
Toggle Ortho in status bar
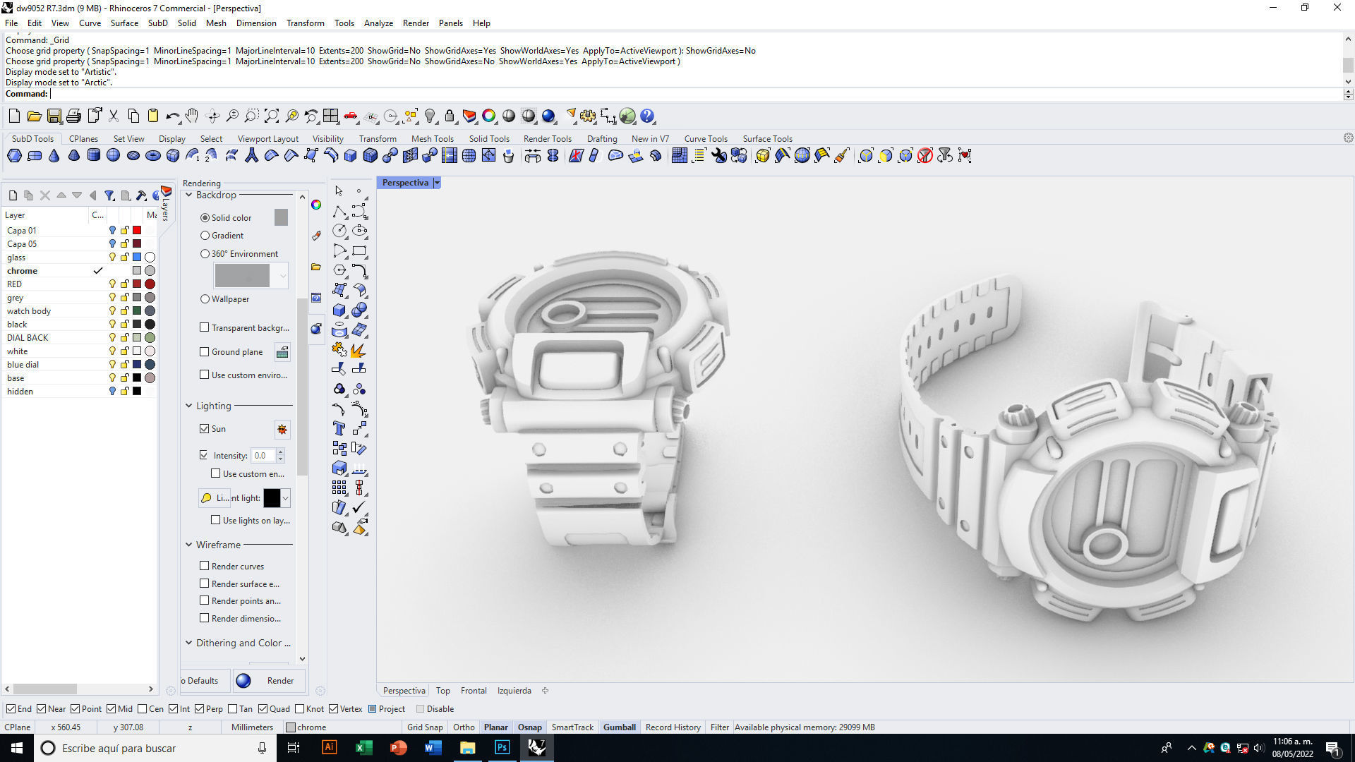point(464,727)
